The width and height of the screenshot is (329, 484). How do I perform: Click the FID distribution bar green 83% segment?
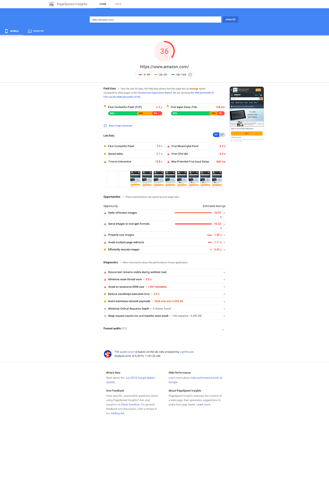[190, 113]
